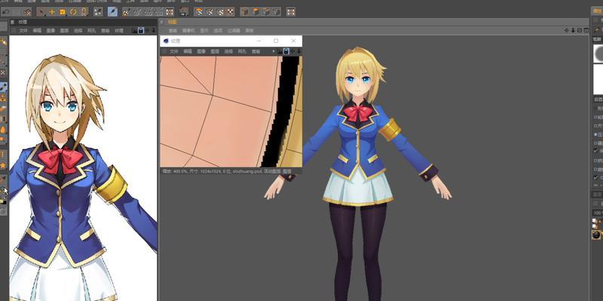The image size is (603, 301).
Task: Click the histogram icon in docked texture panel
Action: pyautogui.click(x=134, y=30)
